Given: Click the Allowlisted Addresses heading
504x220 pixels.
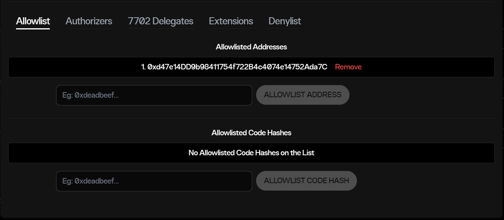Looking at the screenshot, I should (x=251, y=47).
